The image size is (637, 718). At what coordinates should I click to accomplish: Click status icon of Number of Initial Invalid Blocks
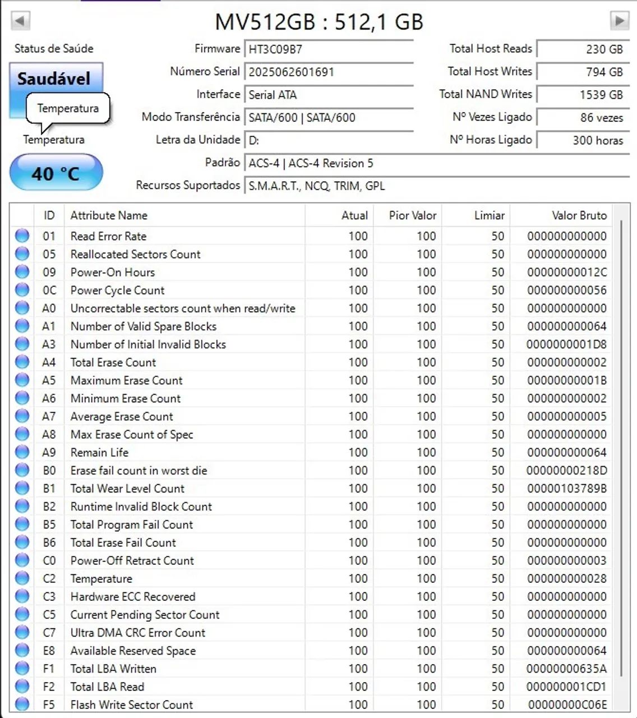point(22,344)
